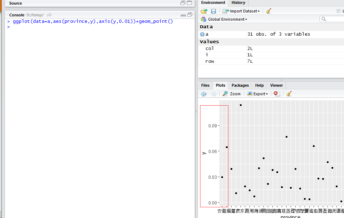
Task: Open the Files tab
Action: pos(205,85)
